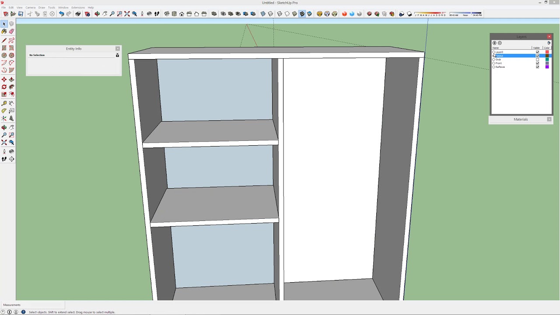Click the Redo arrow in top toolbar
This screenshot has height=315, width=560.
69,14
